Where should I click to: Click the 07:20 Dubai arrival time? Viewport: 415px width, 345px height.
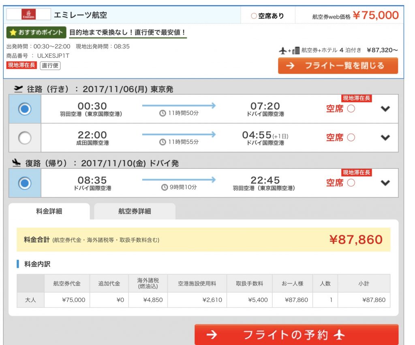click(x=265, y=106)
